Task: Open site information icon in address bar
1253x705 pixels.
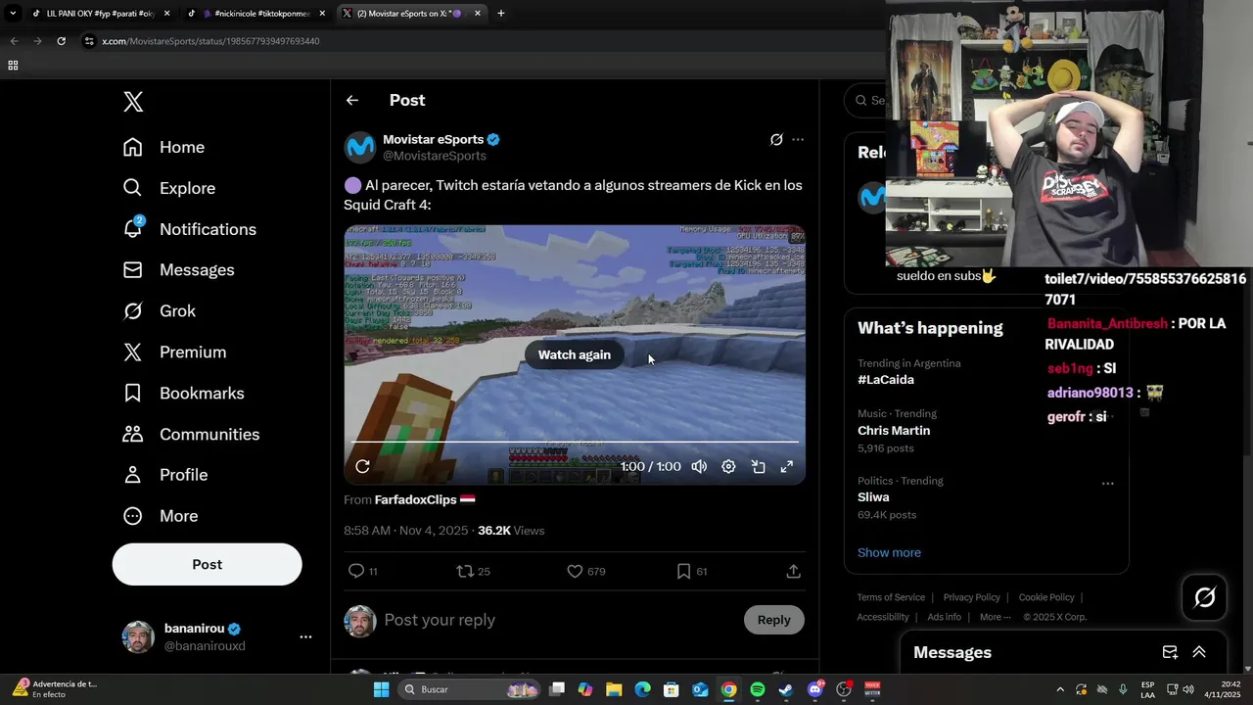Action: [89, 41]
